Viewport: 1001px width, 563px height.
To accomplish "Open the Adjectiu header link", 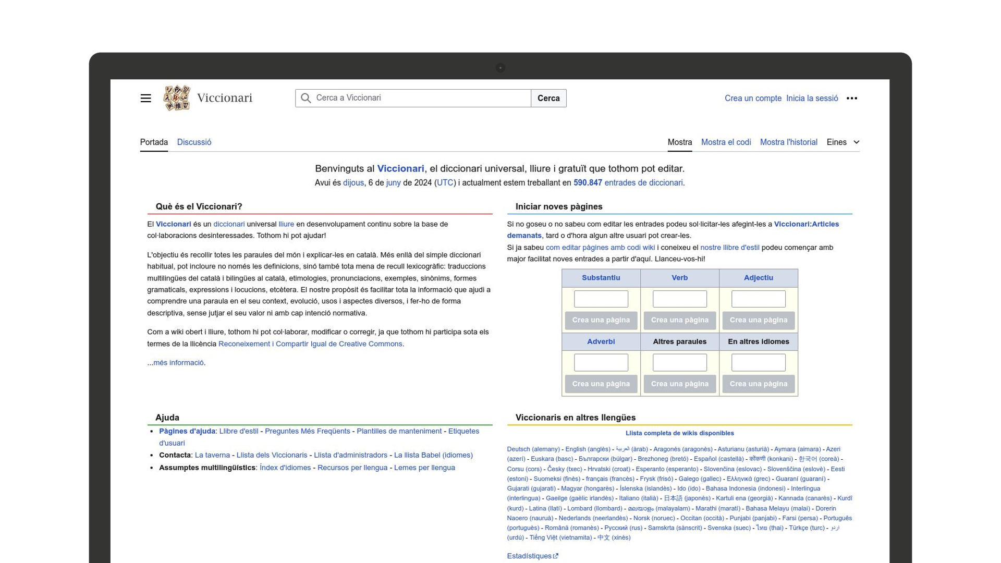I will point(759,278).
